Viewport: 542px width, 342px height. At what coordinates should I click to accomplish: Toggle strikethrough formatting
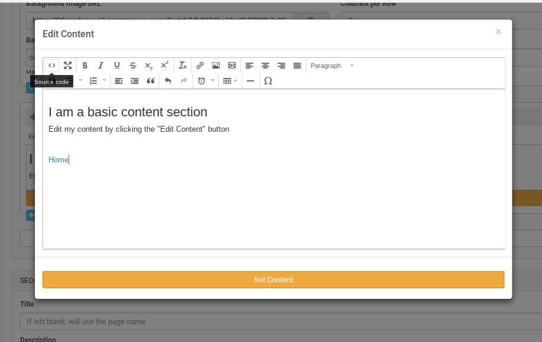pos(133,66)
